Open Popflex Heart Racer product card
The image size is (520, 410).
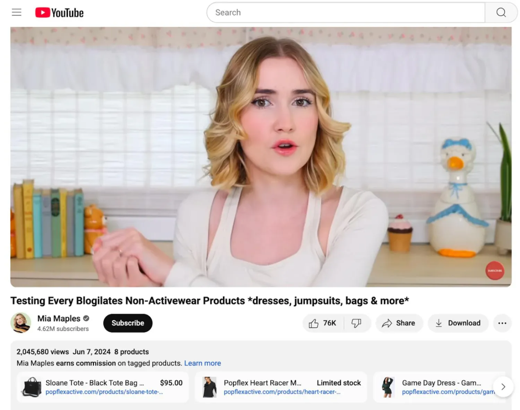(x=281, y=387)
